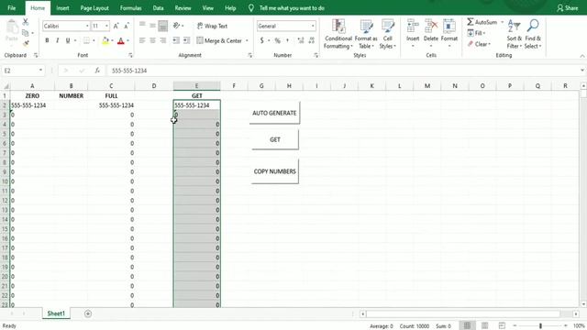Open the font size dropdown

coord(106,26)
